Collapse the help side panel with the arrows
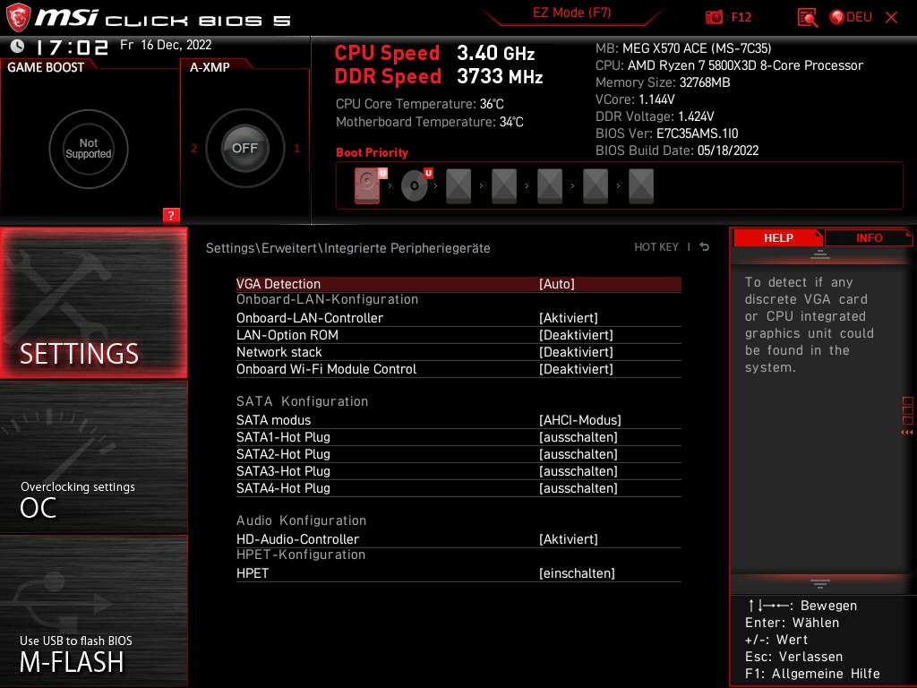 (907, 433)
